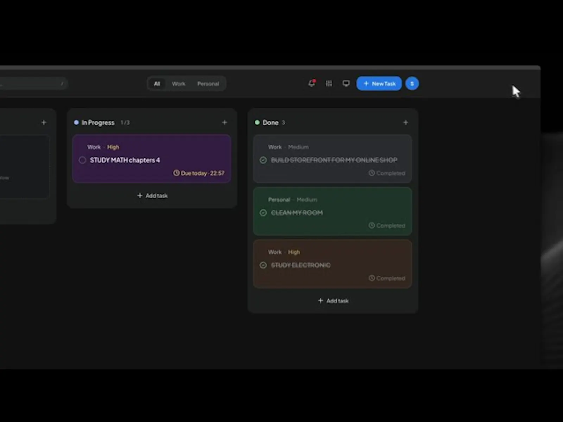The width and height of the screenshot is (563, 422).
Task: Click High label on STUDY ELECTRONIC card
Action: tap(294, 252)
